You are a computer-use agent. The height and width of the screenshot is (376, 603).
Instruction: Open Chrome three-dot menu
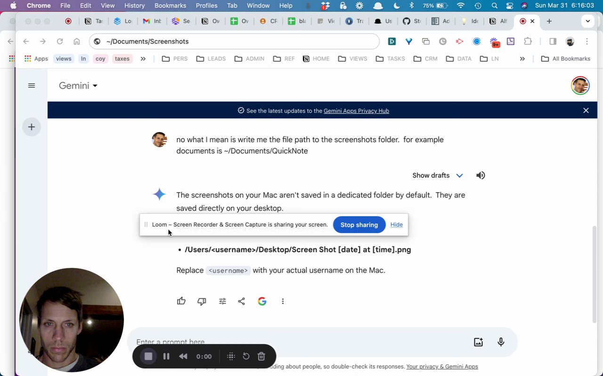pyautogui.click(x=587, y=41)
